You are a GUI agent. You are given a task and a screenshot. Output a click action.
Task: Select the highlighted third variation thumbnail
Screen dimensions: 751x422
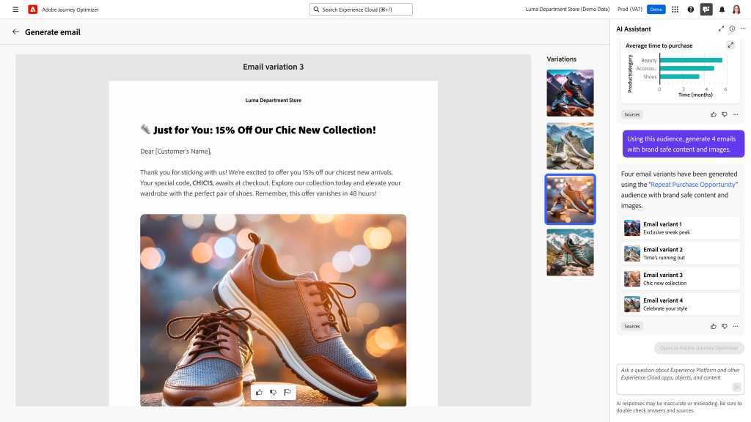(x=570, y=199)
